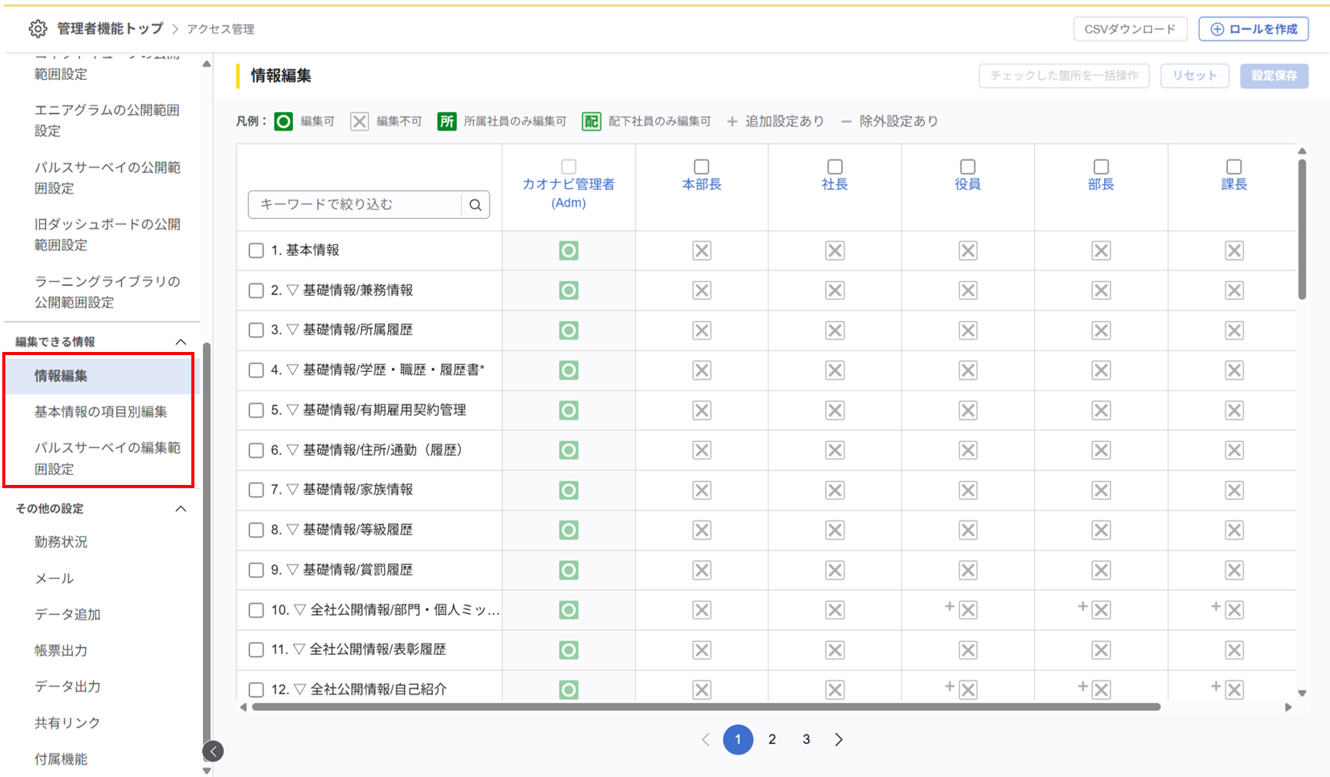Tick the 部長 column checkbox

(1101, 167)
